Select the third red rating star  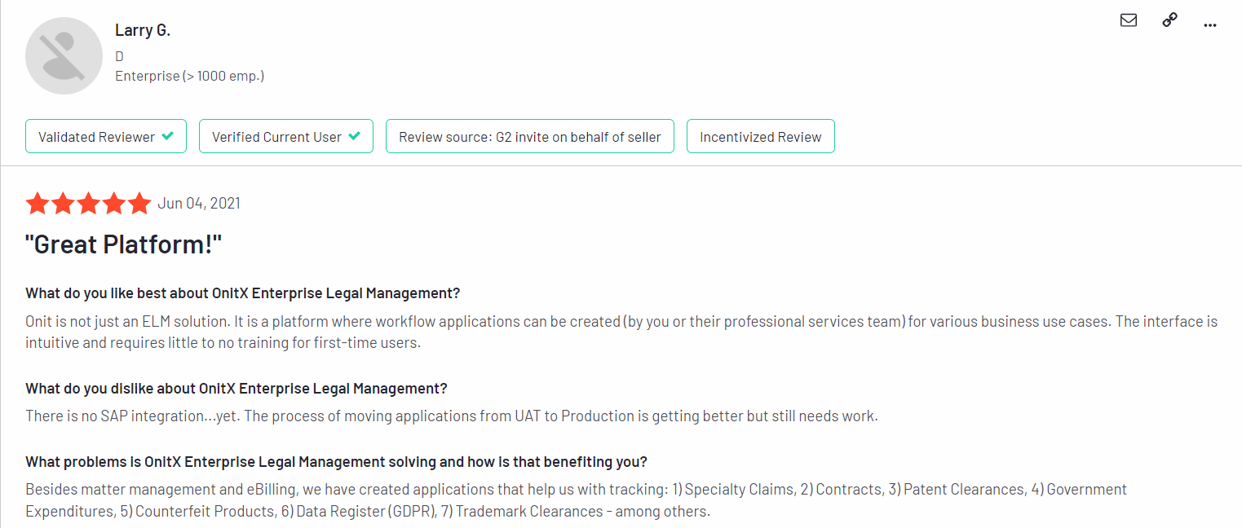(x=88, y=203)
